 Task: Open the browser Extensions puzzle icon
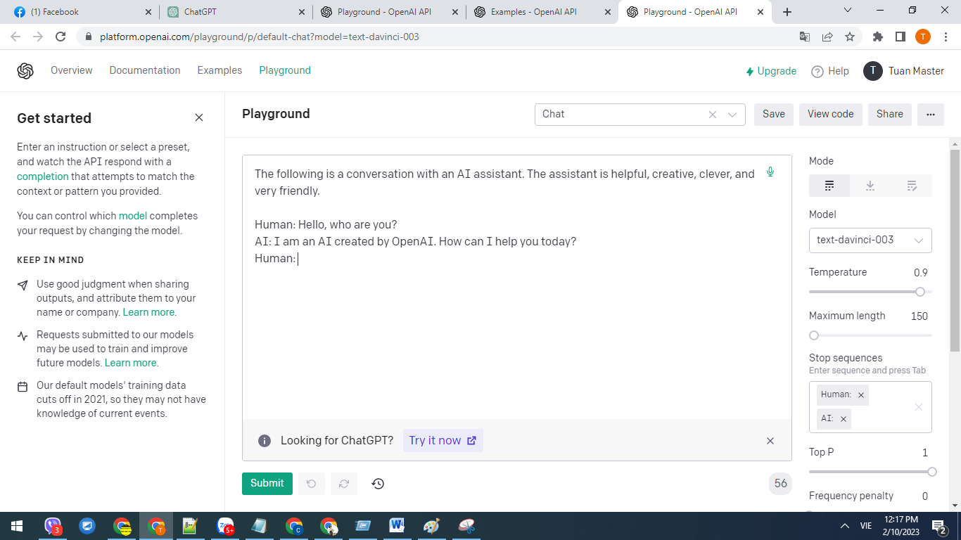(x=878, y=37)
